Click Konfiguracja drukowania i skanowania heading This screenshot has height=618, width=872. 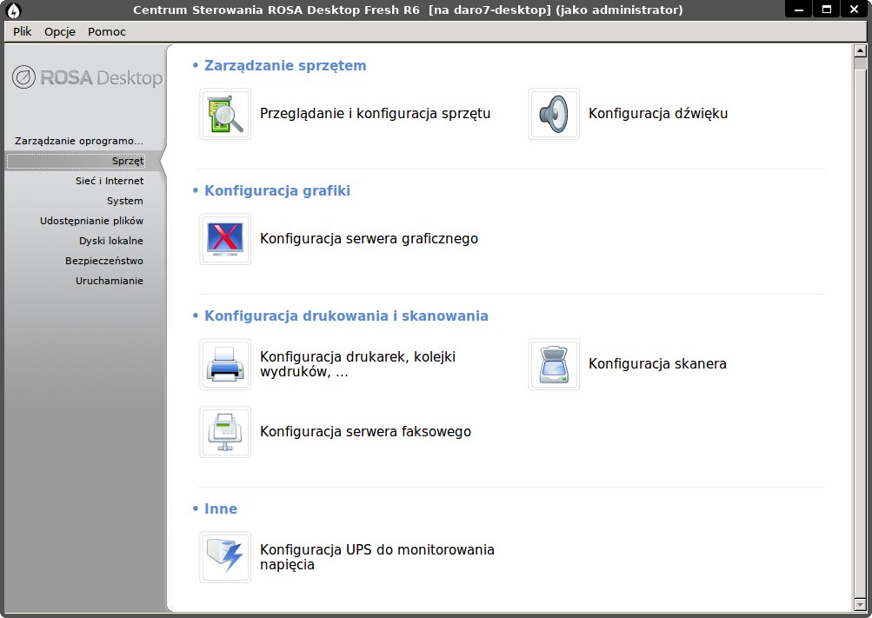coord(347,316)
